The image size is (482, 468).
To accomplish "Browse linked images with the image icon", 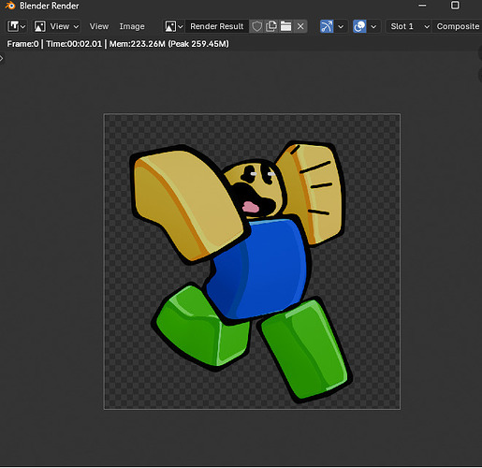I will click(173, 26).
